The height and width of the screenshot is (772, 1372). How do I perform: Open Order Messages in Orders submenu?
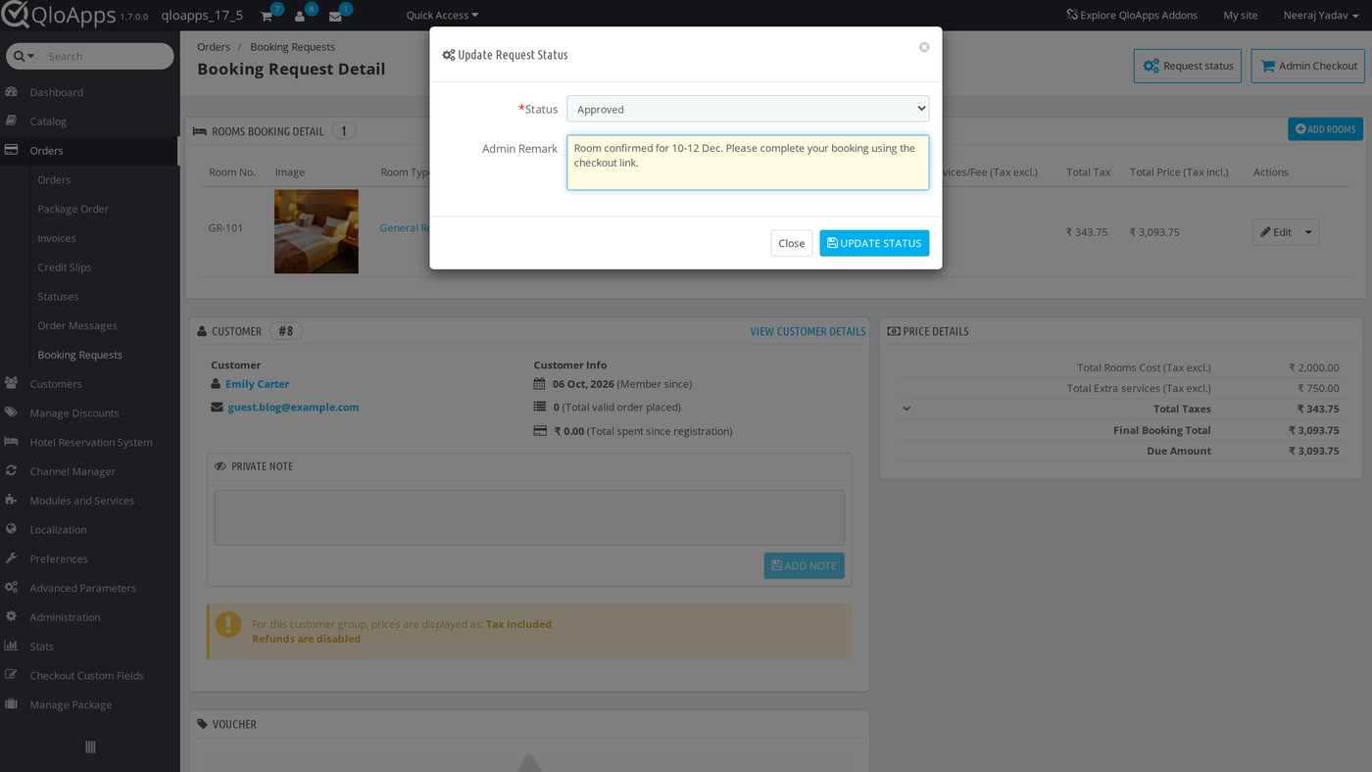[x=77, y=326]
